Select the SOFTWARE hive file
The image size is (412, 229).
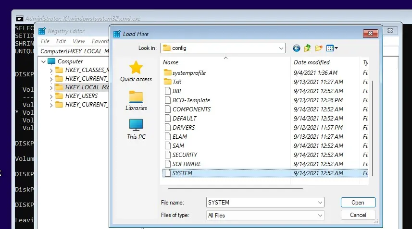pyautogui.click(x=183, y=164)
